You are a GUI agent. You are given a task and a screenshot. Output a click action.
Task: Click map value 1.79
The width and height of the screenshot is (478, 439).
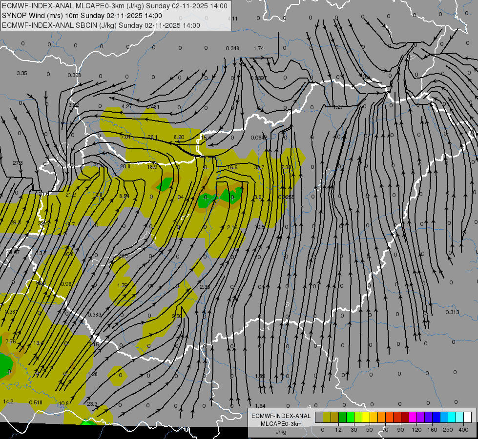click(123, 285)
